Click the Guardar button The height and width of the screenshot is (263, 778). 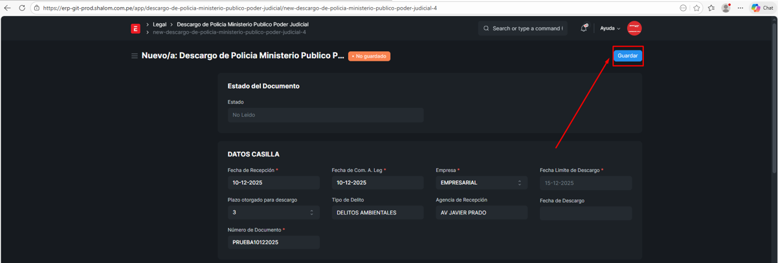point(627,56)
